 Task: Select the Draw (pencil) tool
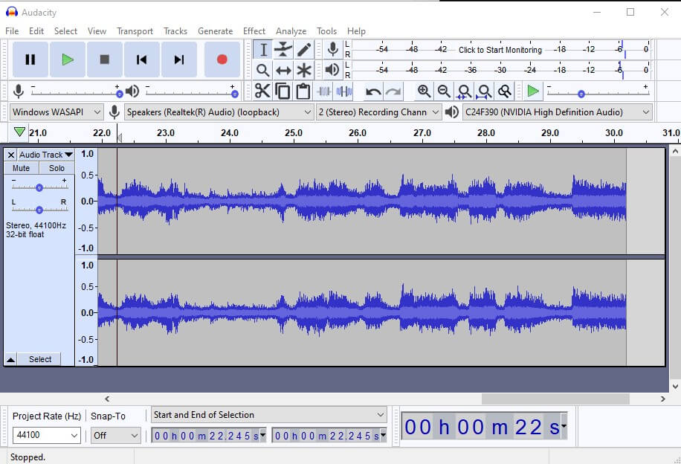304,50
